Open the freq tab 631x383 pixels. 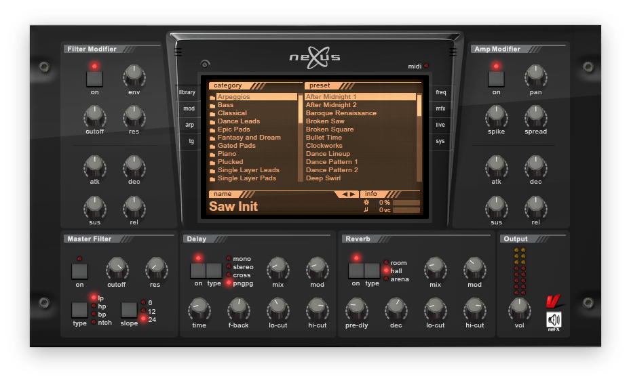[x=440, y=92]
